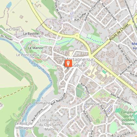Click the Le Chalet place label

pyautogui.click(x=12, y=29)
